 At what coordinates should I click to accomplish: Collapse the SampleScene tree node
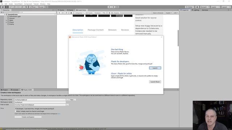(x=5, y=14)
